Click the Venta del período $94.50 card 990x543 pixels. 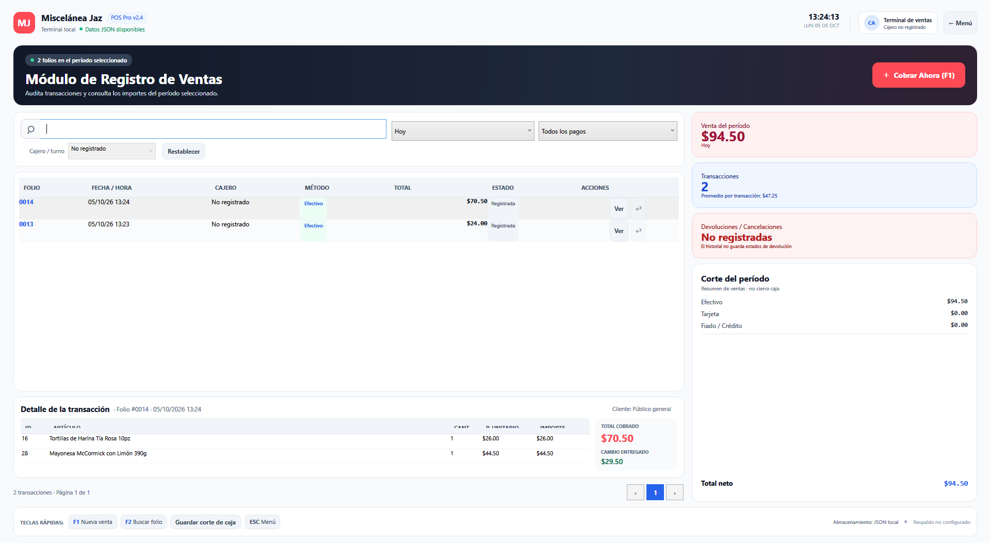834,135
